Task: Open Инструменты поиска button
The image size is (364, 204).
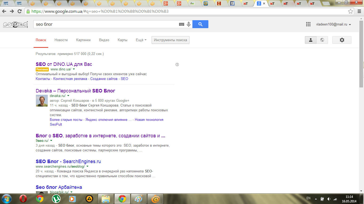Action: 171,40
